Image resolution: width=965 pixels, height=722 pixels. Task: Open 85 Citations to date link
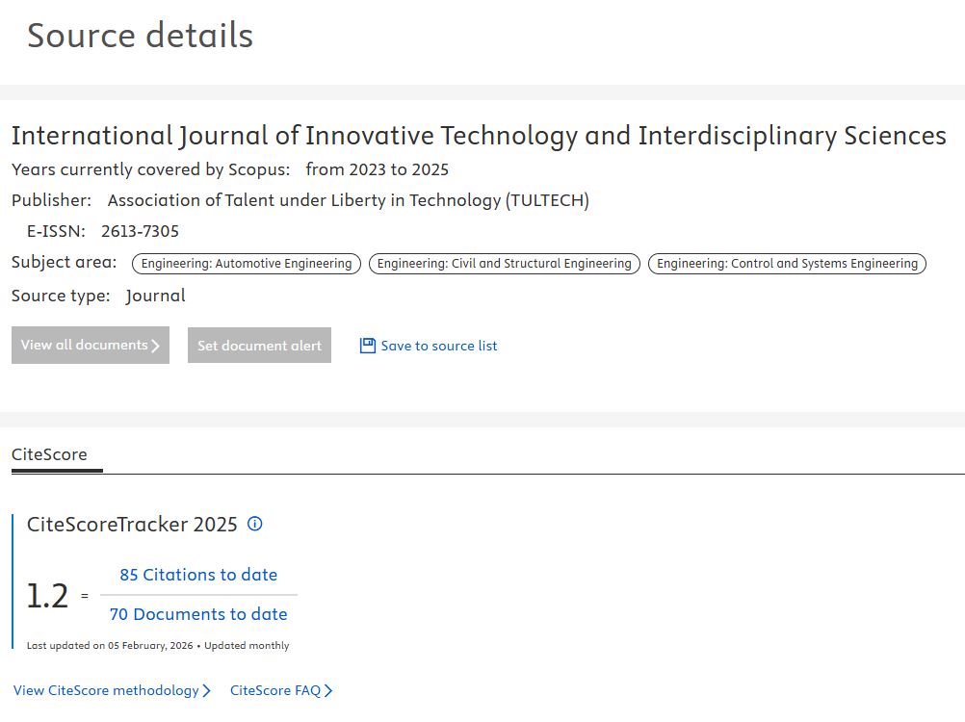pos(198,575)
